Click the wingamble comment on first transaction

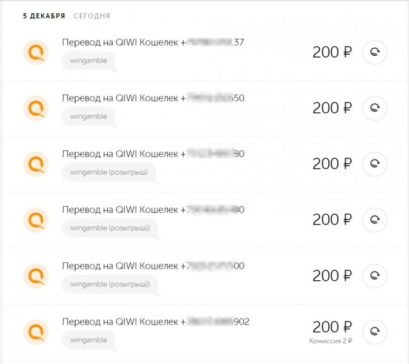(x=88, y=61)
